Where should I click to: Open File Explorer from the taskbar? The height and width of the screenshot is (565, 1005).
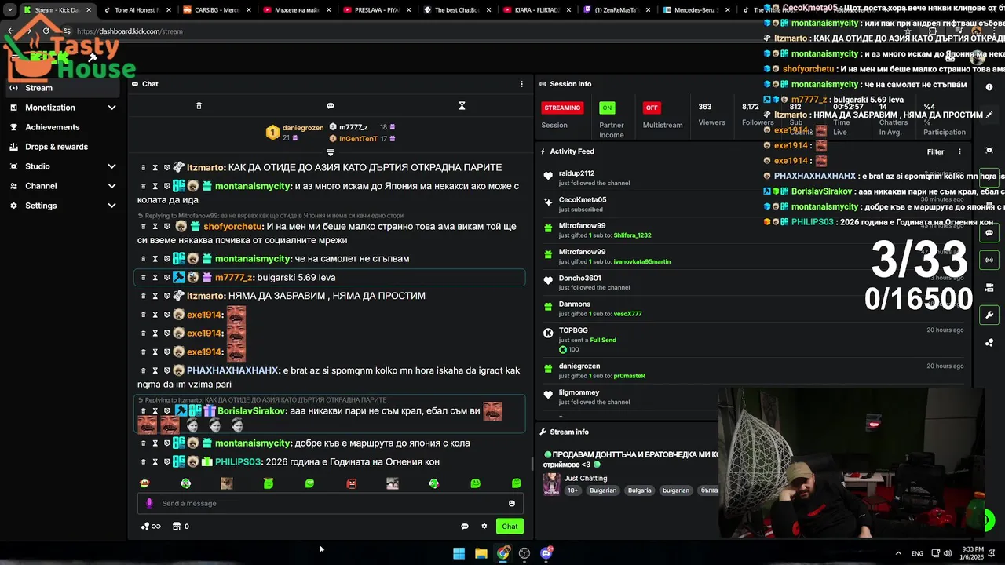pyautogui.click(x=481, y=553)
